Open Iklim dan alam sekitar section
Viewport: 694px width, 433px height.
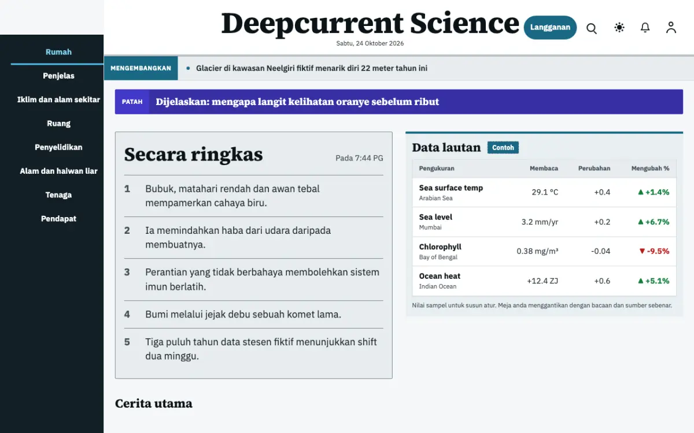pos(58,99)
